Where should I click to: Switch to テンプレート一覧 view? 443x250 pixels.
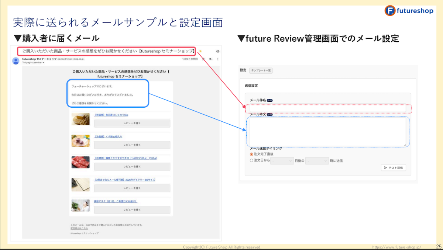pos(262,70)
